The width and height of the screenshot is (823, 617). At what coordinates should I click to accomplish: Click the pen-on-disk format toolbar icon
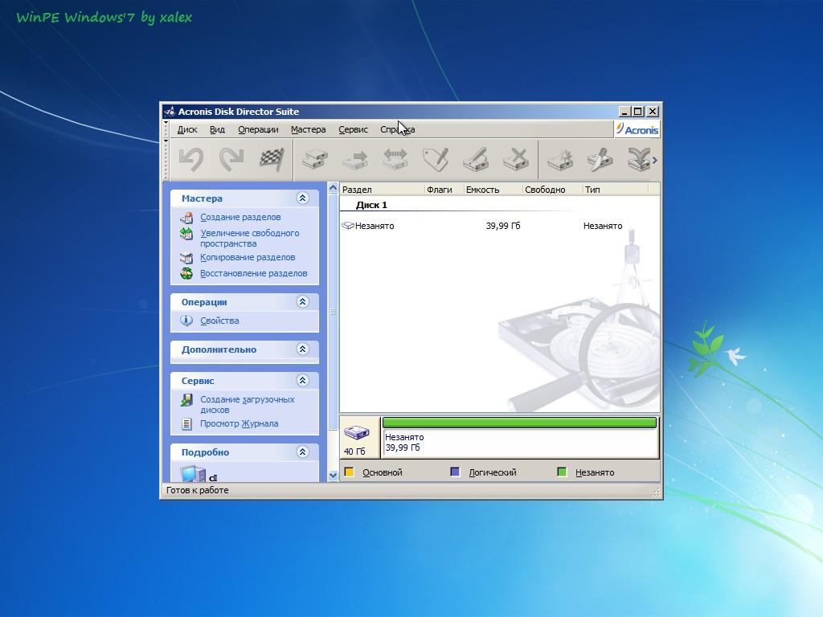click(x=476, y=159)
